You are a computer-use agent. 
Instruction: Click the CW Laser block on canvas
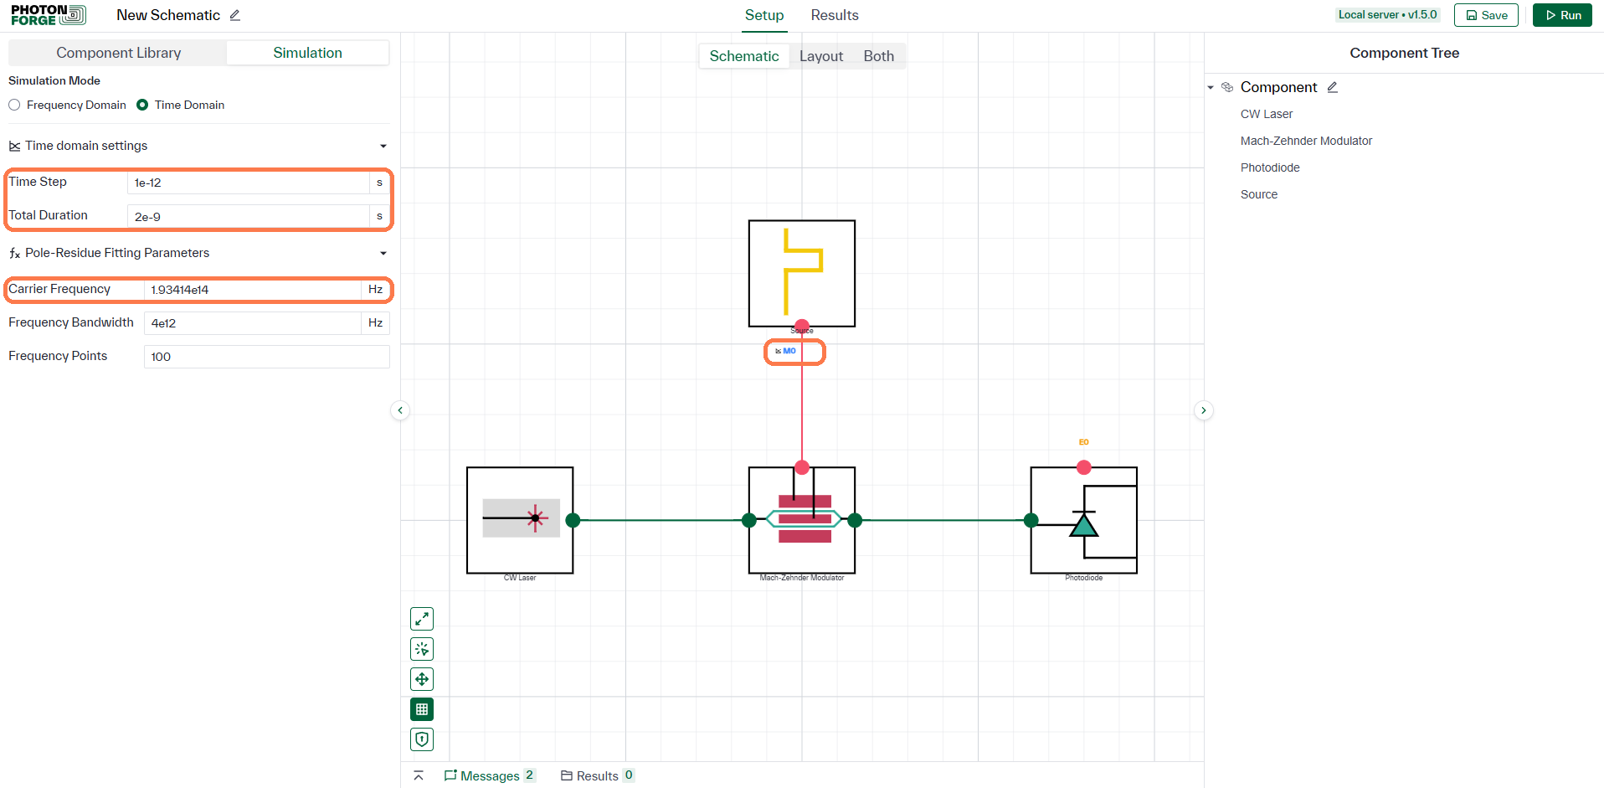520,520
